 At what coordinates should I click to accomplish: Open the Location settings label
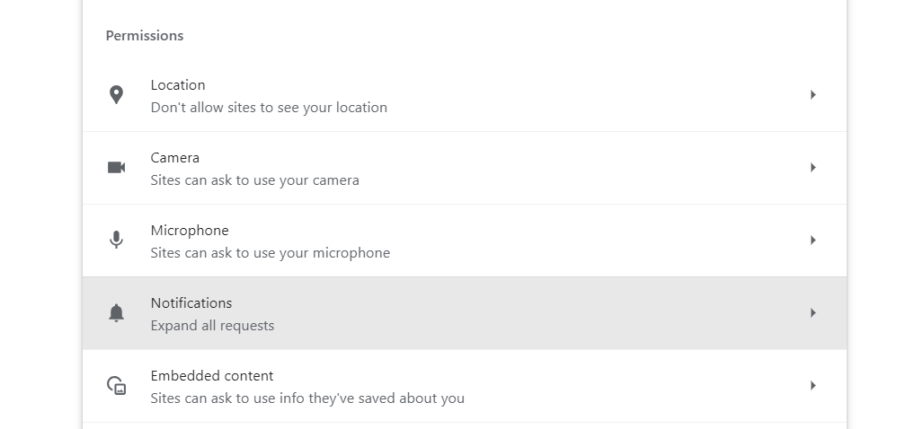[178, 85]
